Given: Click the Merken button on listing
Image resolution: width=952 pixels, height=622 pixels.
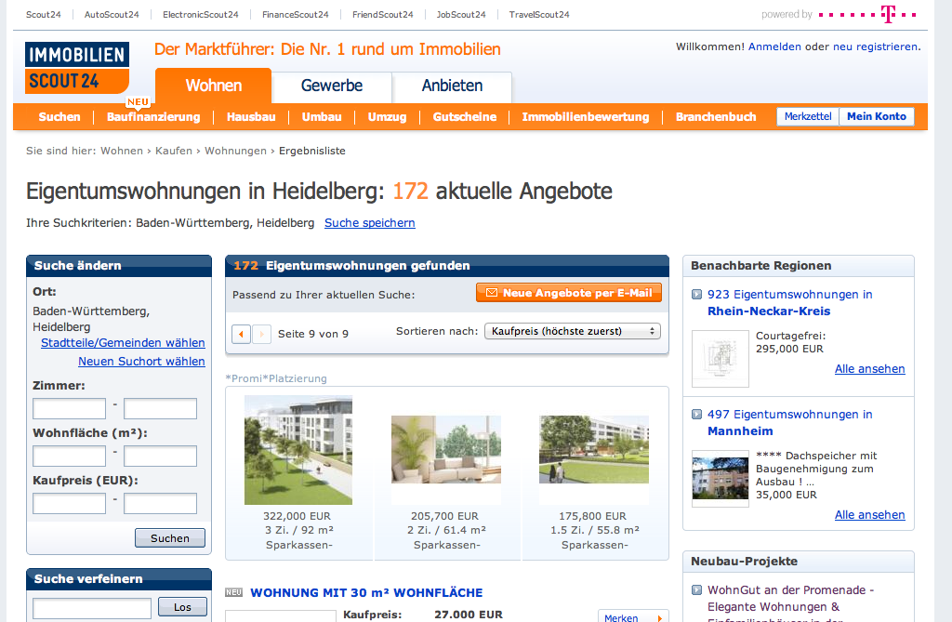Looking at the screenshot, I should (x=632, y=615).
